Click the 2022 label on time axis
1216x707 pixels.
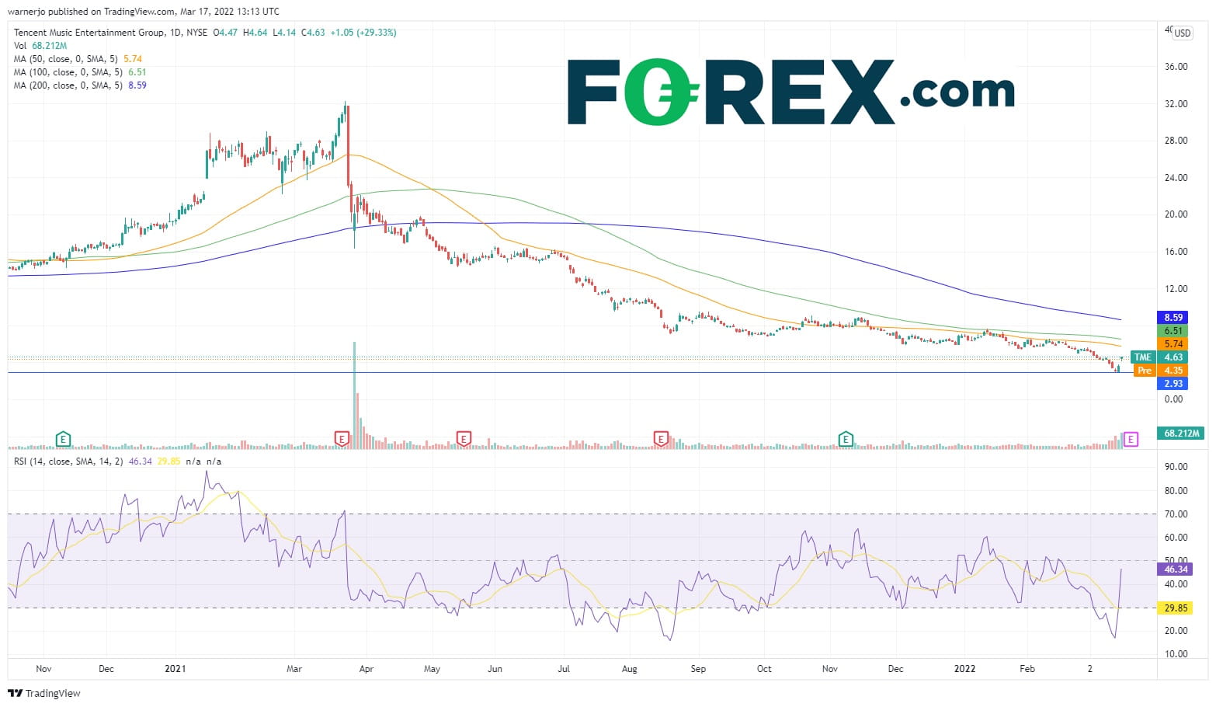pyautogui.click(x=965, y=669)
